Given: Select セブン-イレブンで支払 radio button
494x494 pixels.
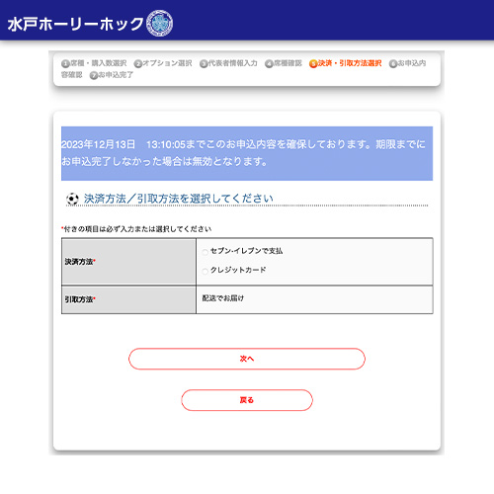Looking at the screenshot, I should pos(205,252).
